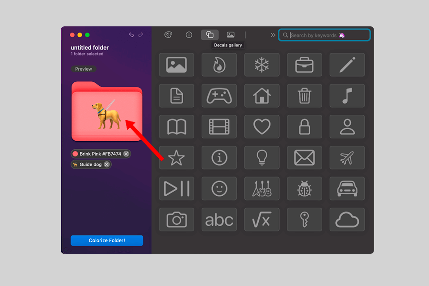
Task: Choose the house decal
Action: point(262,96)
